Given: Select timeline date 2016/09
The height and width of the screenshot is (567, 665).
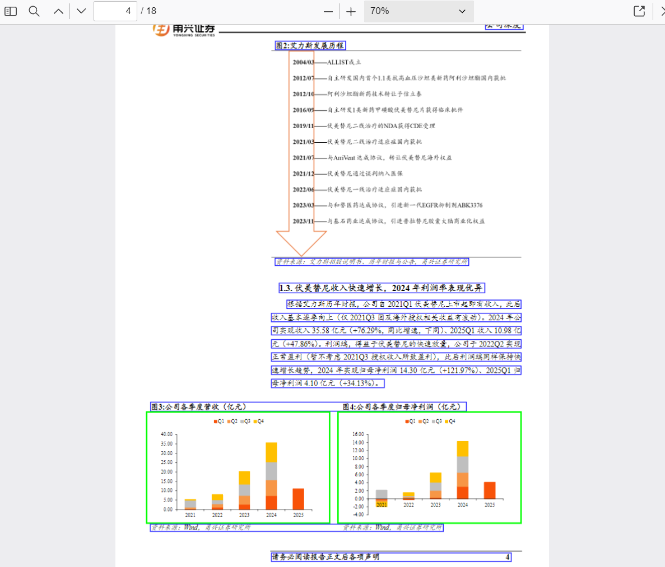Looking at the screenshot, I should pyautogui.click(x=303, y=110).
